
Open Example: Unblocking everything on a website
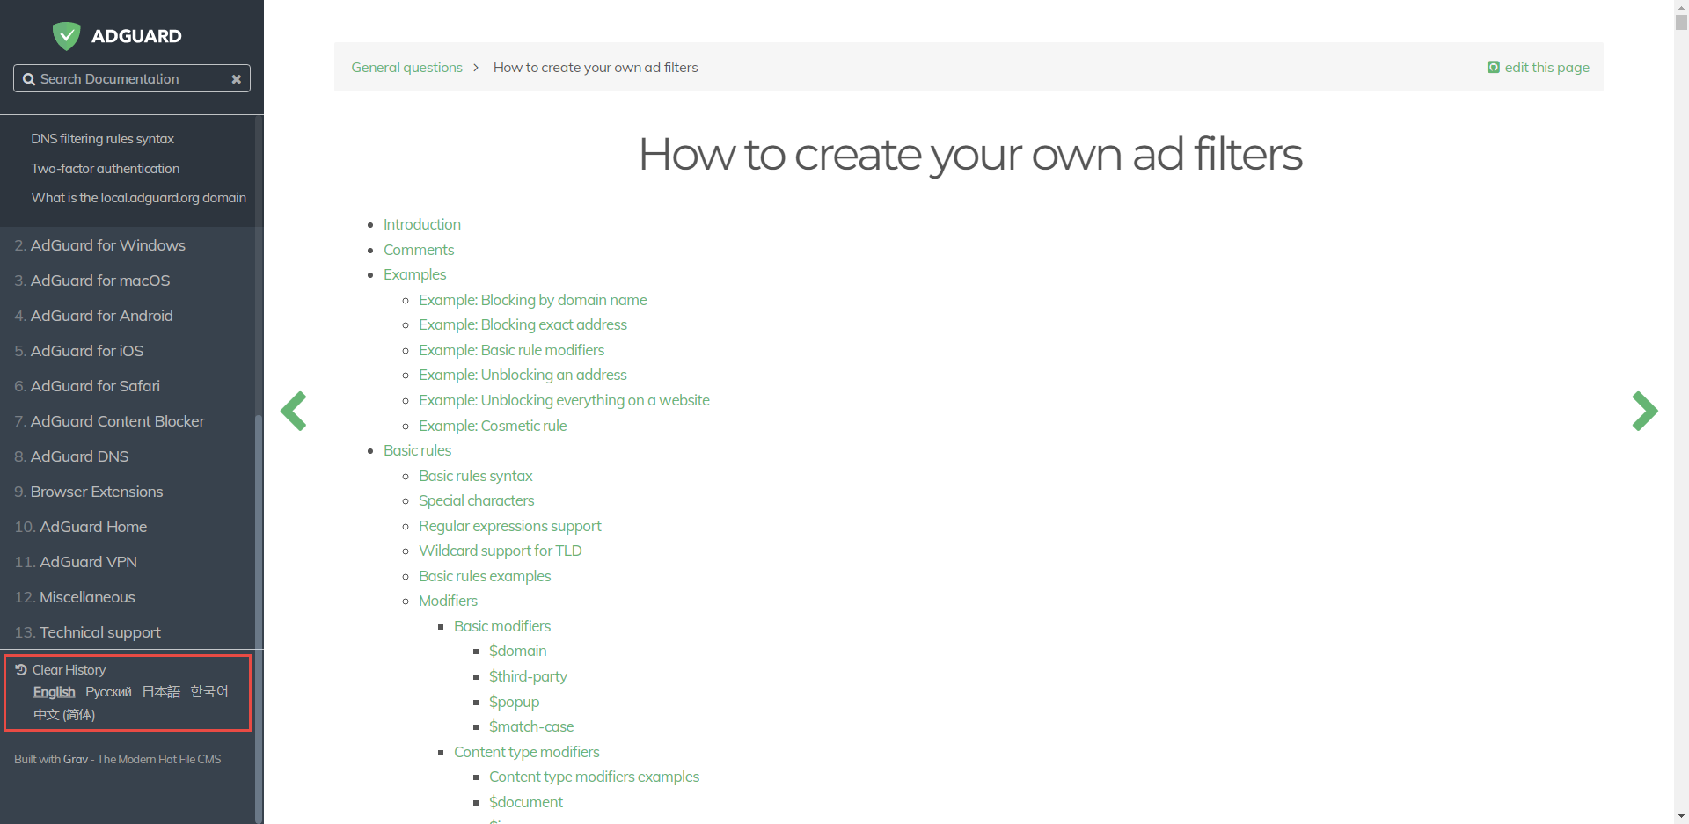(x=564, y=400)
